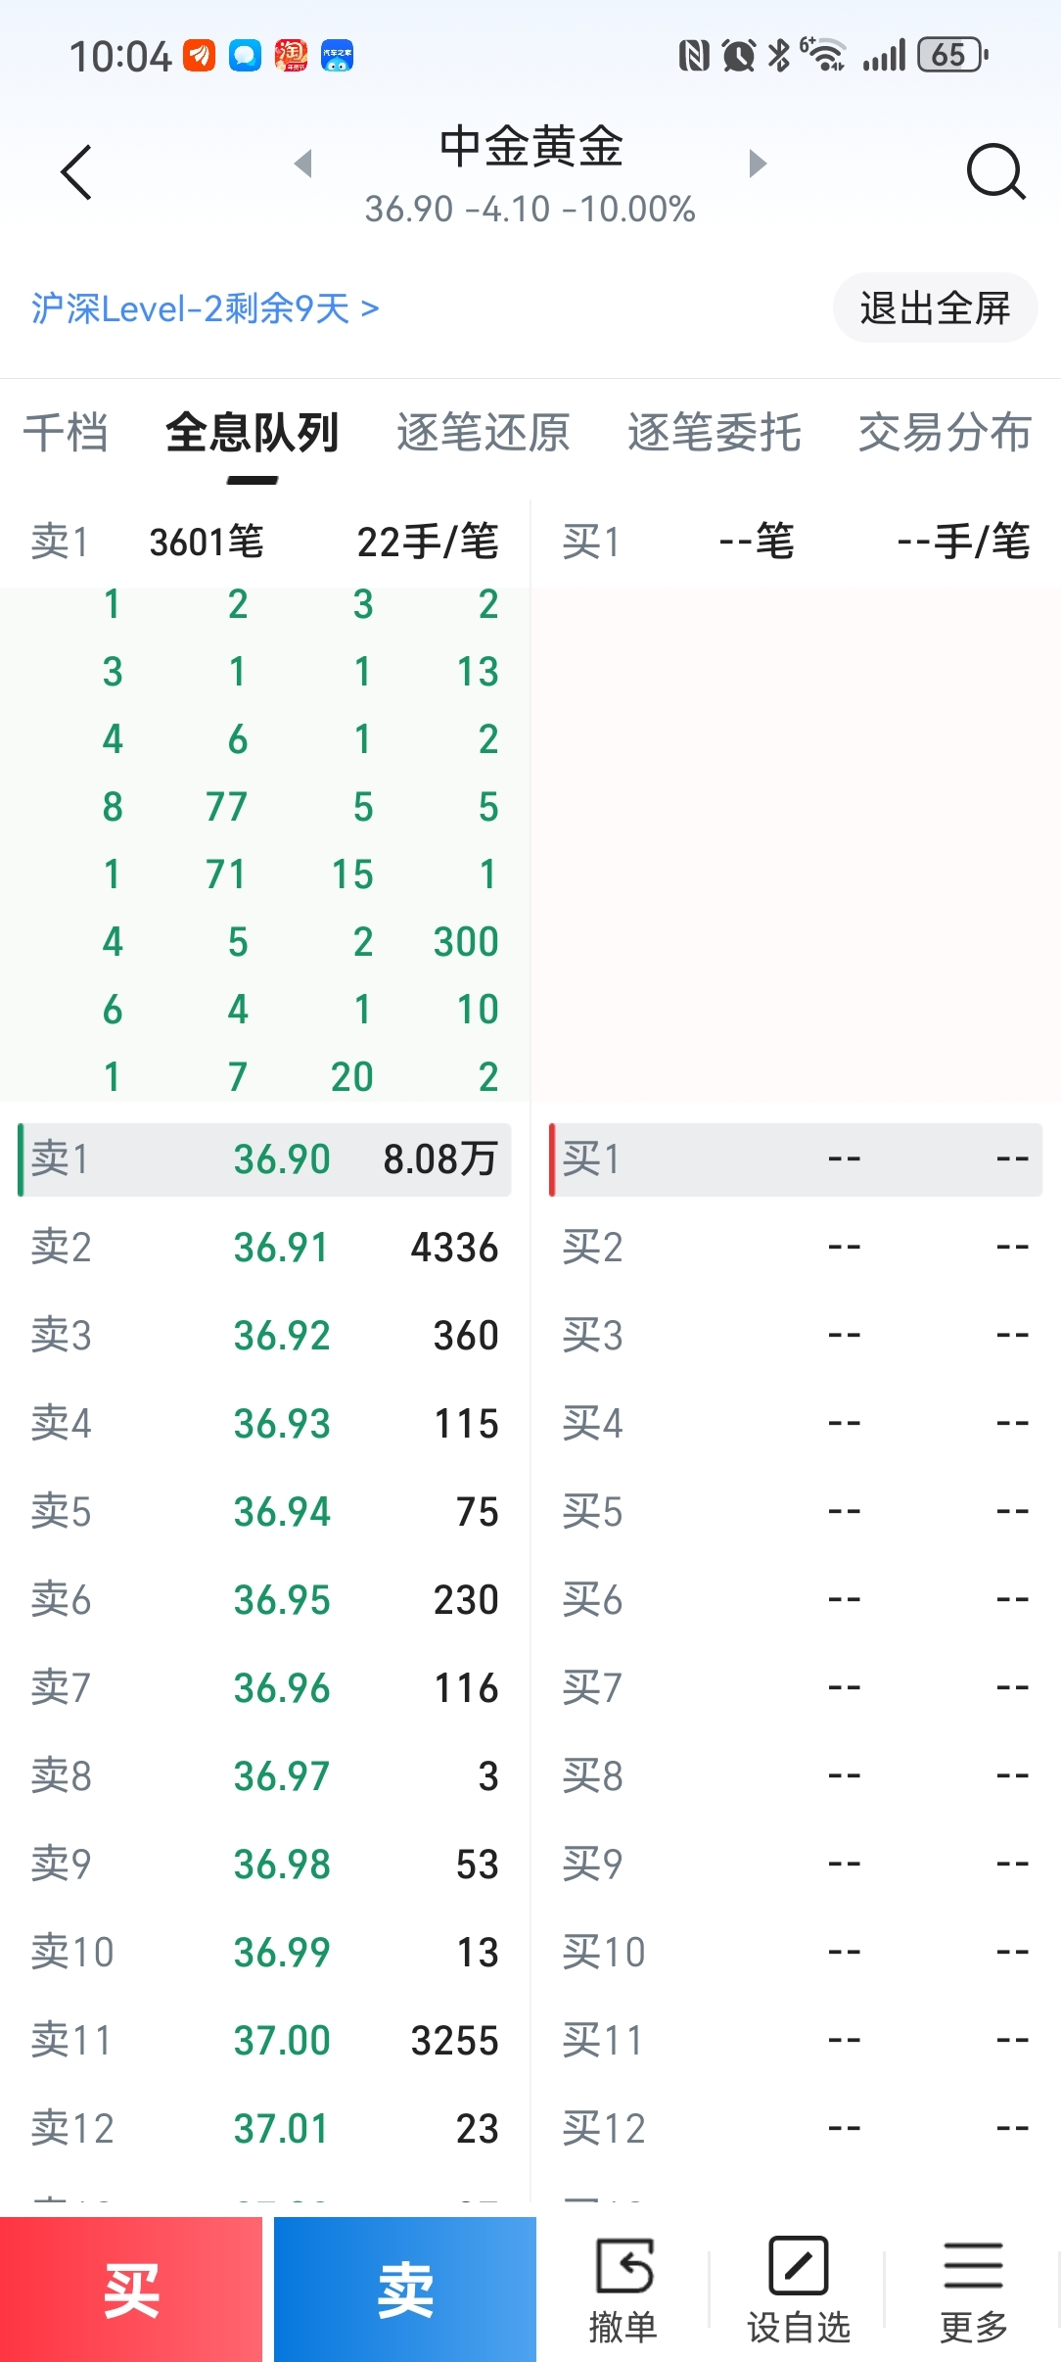1061x2362 pixels.
Task: Open the 逐笔委托 tab
Action: tap(714, 433)
